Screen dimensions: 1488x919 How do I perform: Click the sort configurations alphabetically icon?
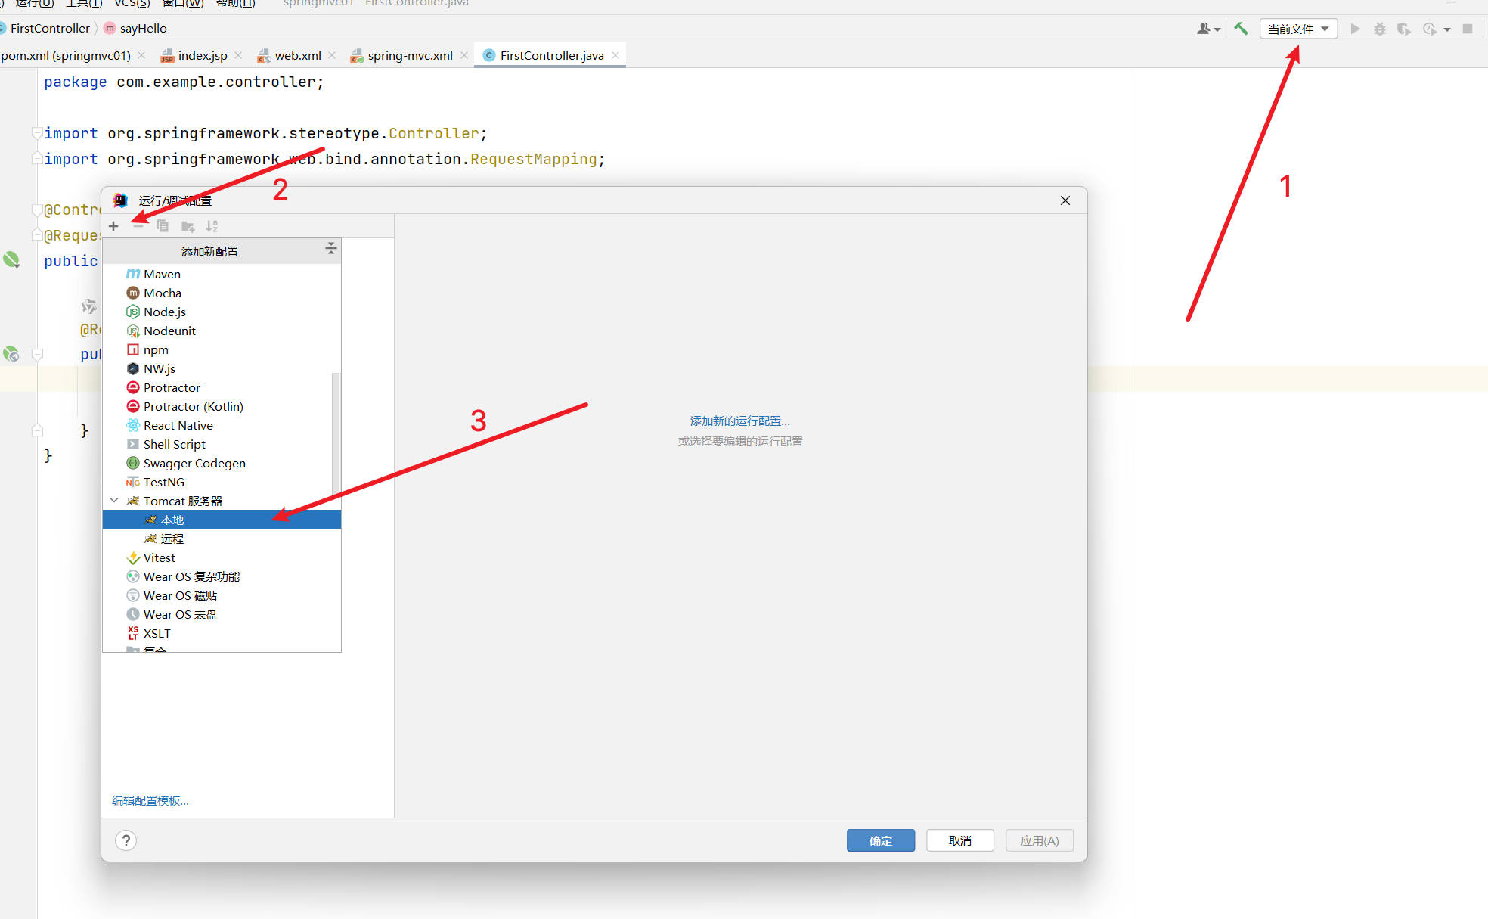pyautogui.click(x=212, y=226)
